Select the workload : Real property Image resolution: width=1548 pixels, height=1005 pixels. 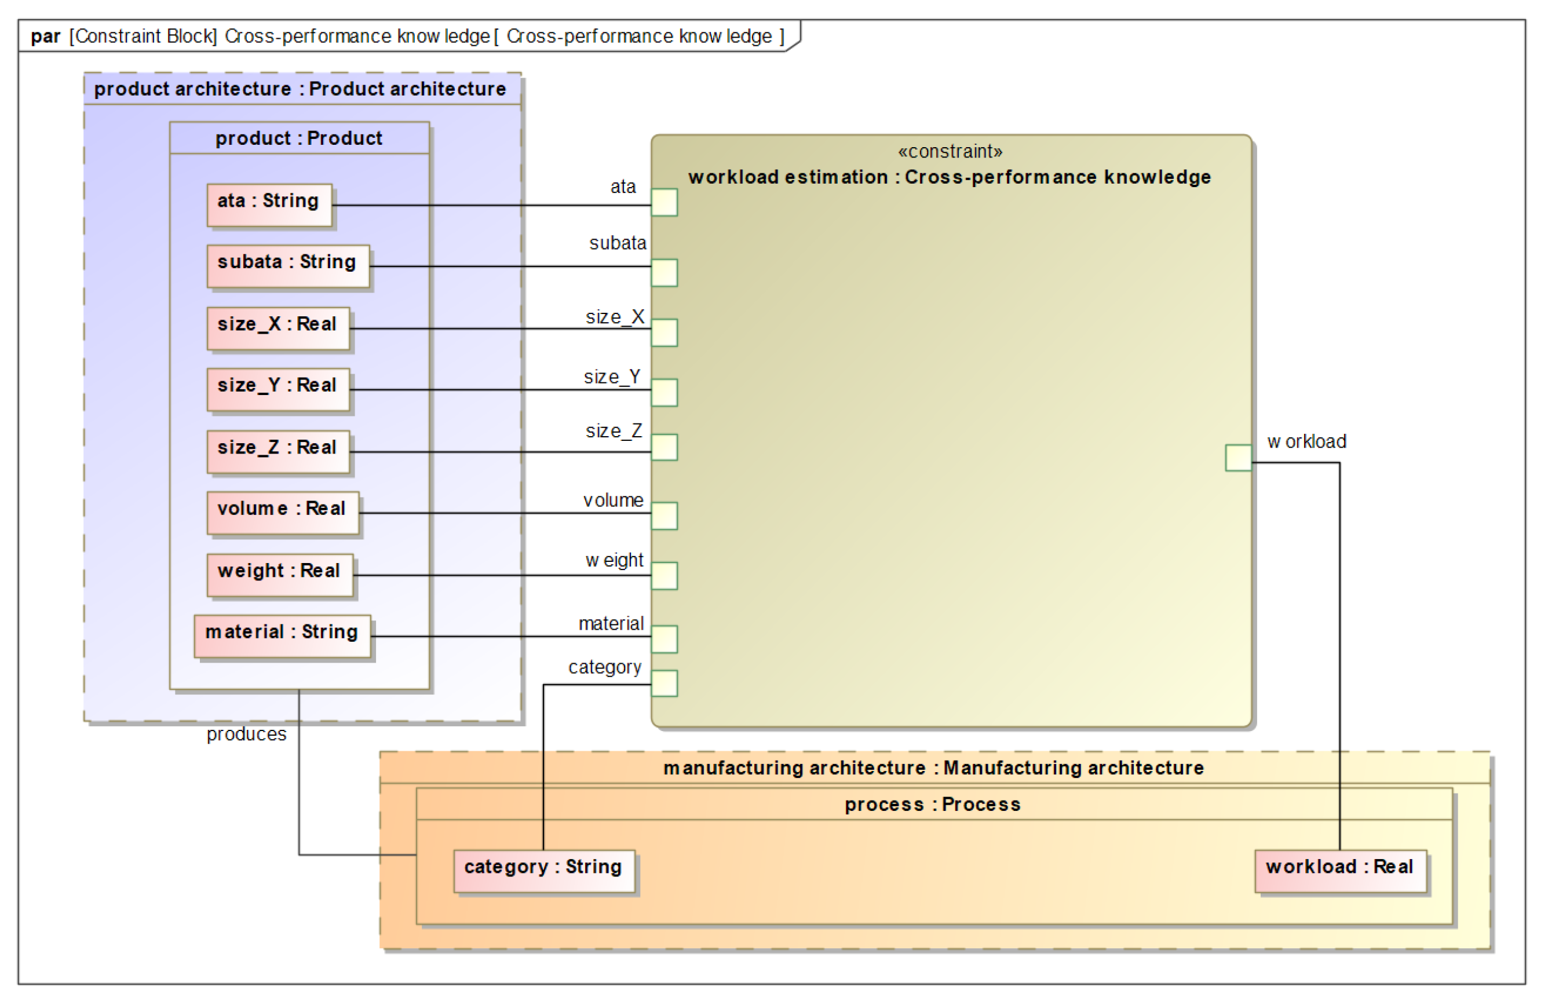coord(1340,871)
